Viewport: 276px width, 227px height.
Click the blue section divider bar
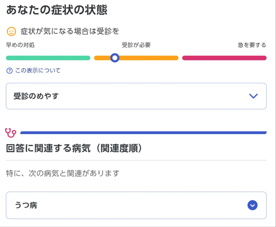click(x=143, y=133)
